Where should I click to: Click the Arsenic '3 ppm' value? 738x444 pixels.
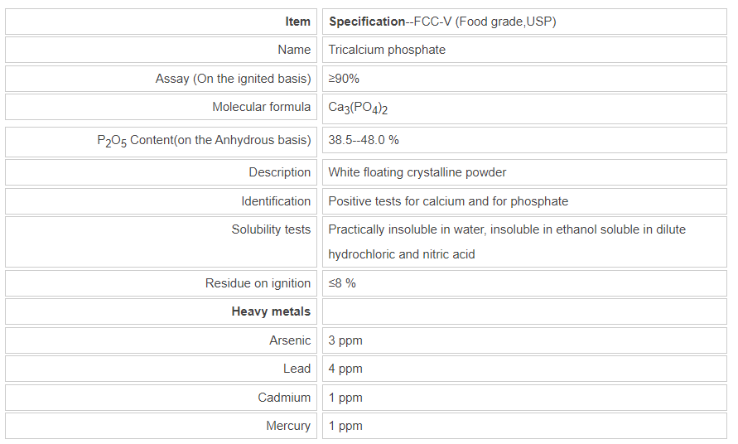(x=345, y=340)
